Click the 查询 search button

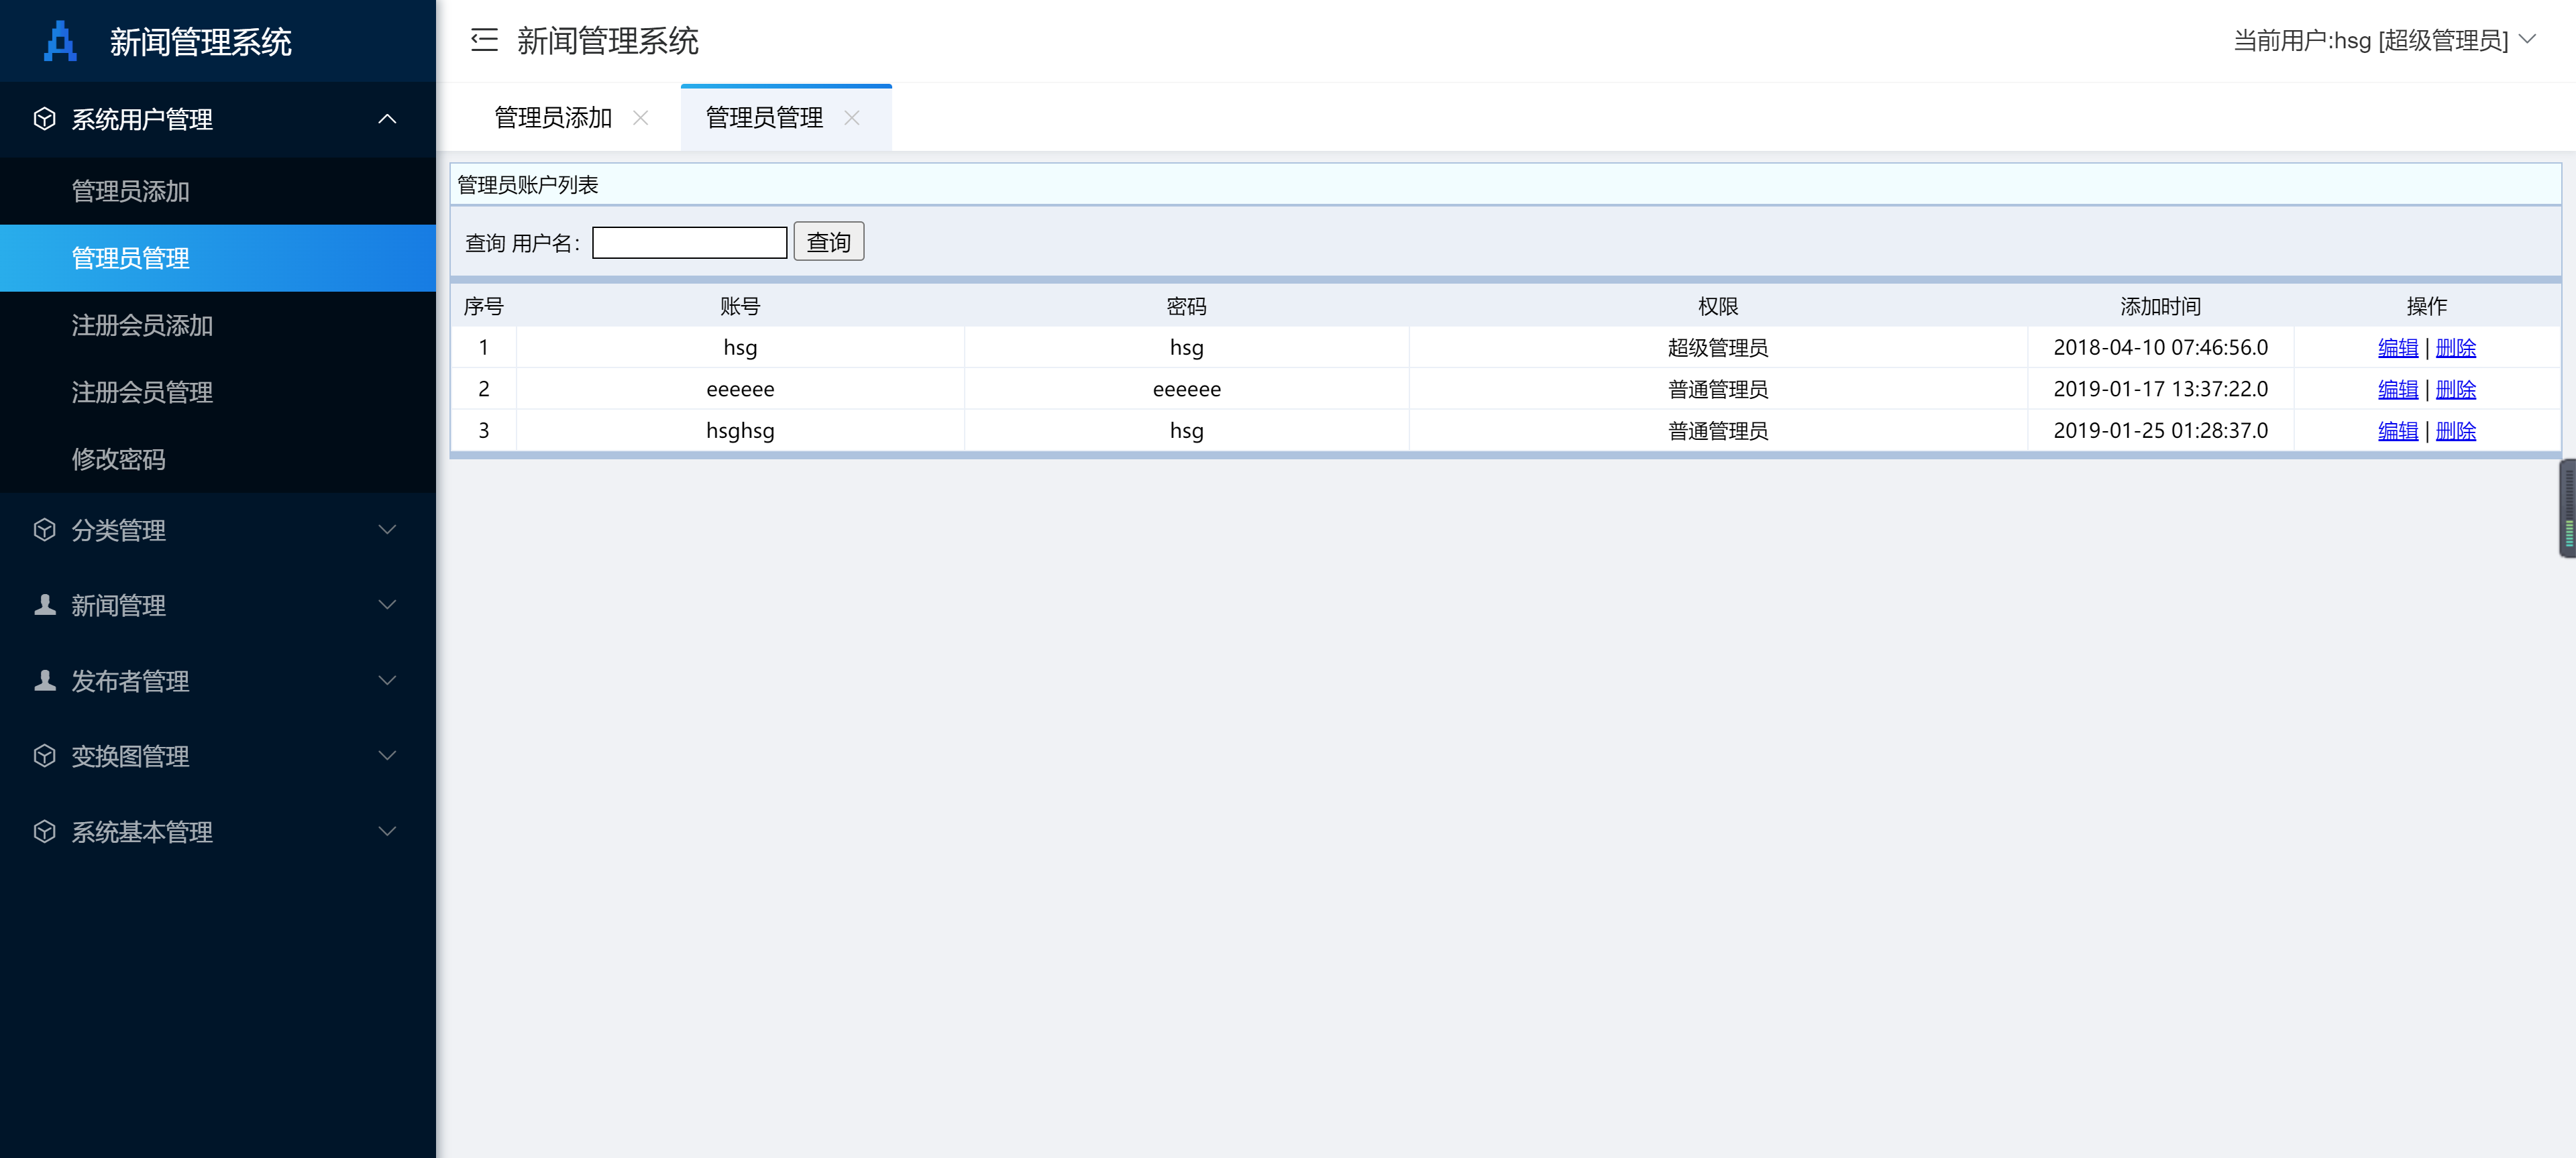click(828, 241)
